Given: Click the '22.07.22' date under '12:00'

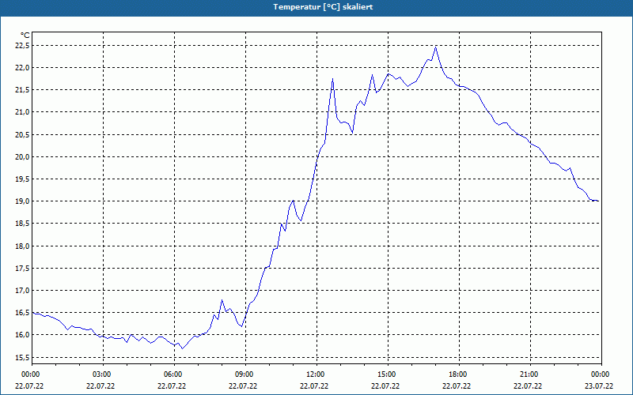Looking at the screenshot, I should click(x=314, y=386).
